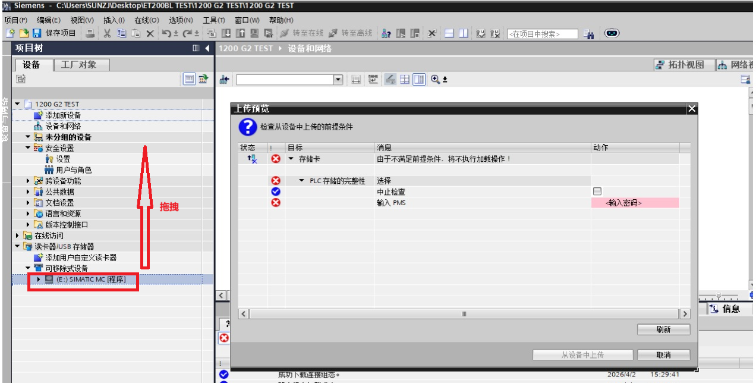The width and height of the screenshot is (756, 383).
Task: Tick the 中止检查 checkbox in upload preview
Action: (597, 191)
